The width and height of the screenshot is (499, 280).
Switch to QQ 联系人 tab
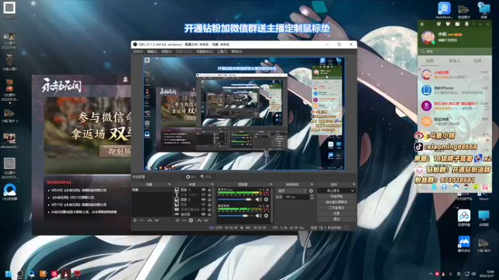coord(455,61)
